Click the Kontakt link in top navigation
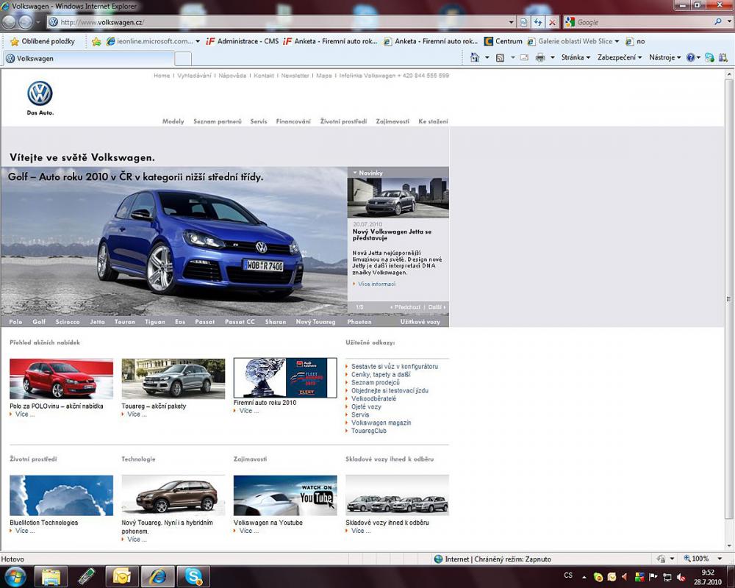 [263, 76]
